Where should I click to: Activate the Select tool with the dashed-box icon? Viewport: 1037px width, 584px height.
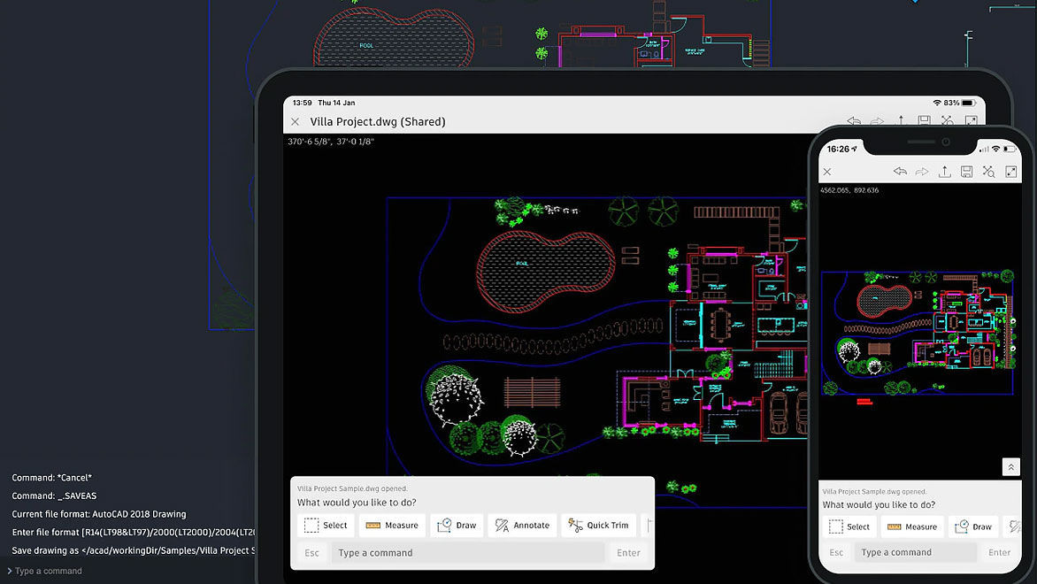pyautogui.click(x=325, y=525)
